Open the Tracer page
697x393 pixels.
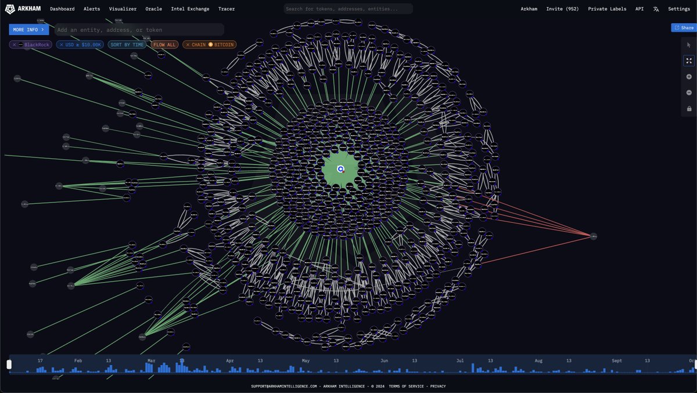coord(227,9)
